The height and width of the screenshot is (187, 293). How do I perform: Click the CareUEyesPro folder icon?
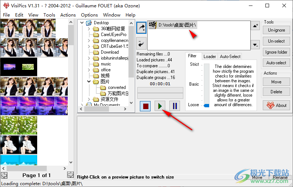[96, 35]
